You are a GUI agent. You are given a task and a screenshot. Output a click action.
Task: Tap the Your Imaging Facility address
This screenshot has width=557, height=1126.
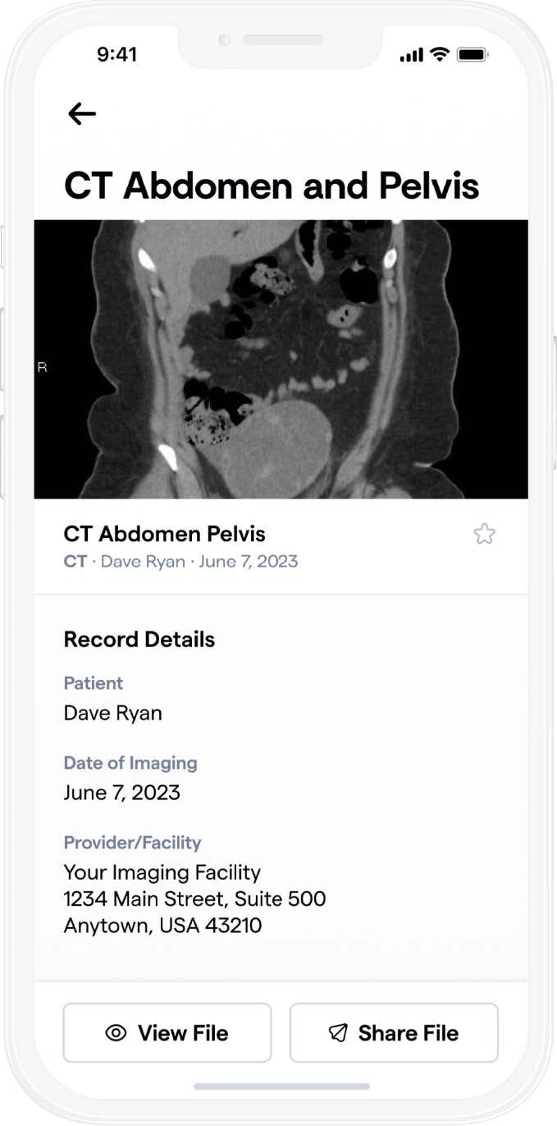tap(195, 899)
